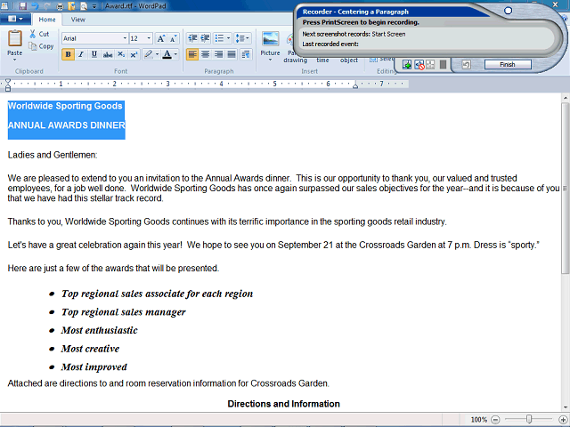Select Align text left
Viewport: 570px width, 427px height.
pos(192,54)
